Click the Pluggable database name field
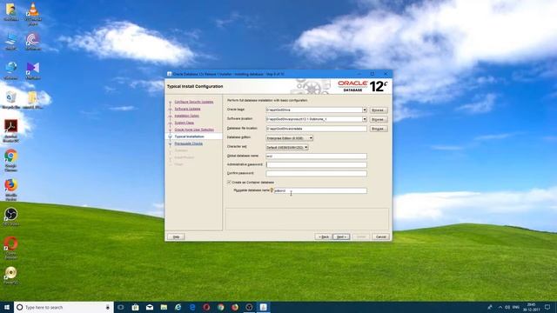Screen dimensions: 557x313 [x=320, y=190]
